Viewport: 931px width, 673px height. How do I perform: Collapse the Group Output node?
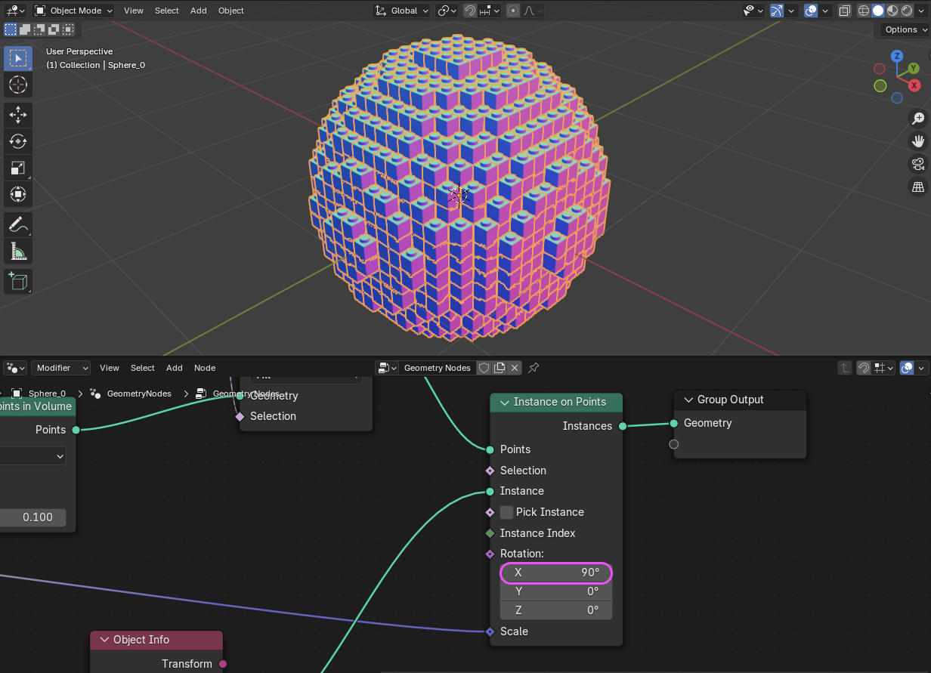[x=688, y=400]
